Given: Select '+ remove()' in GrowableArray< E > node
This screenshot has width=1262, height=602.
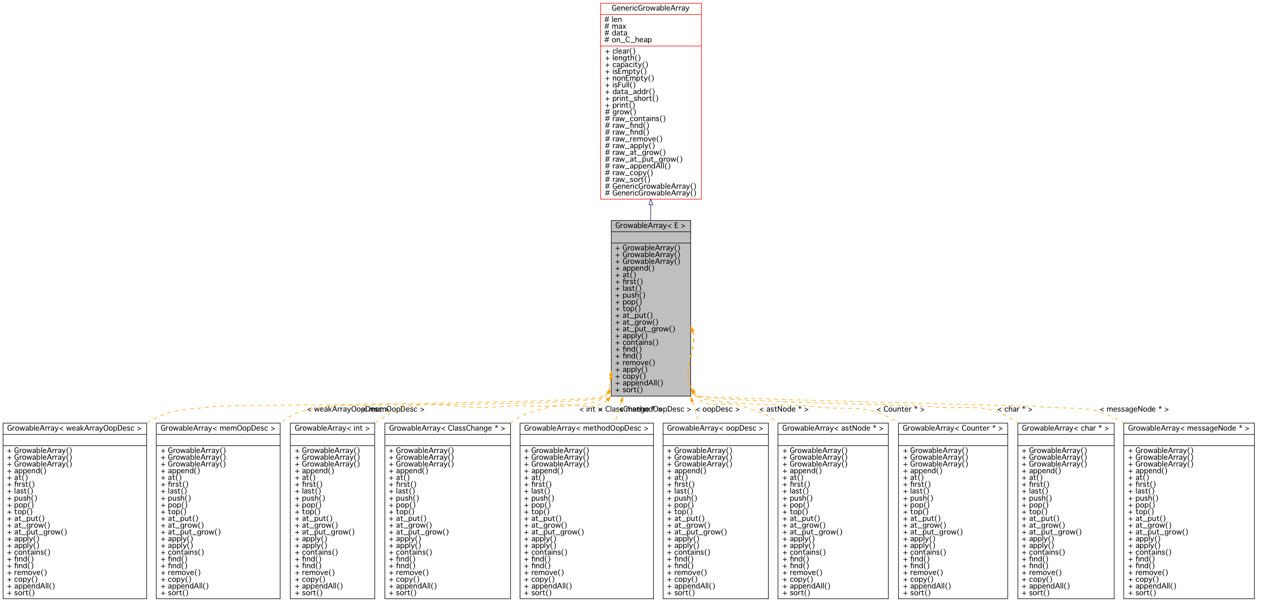Looking at the screenshot, I should click(635, 363).
